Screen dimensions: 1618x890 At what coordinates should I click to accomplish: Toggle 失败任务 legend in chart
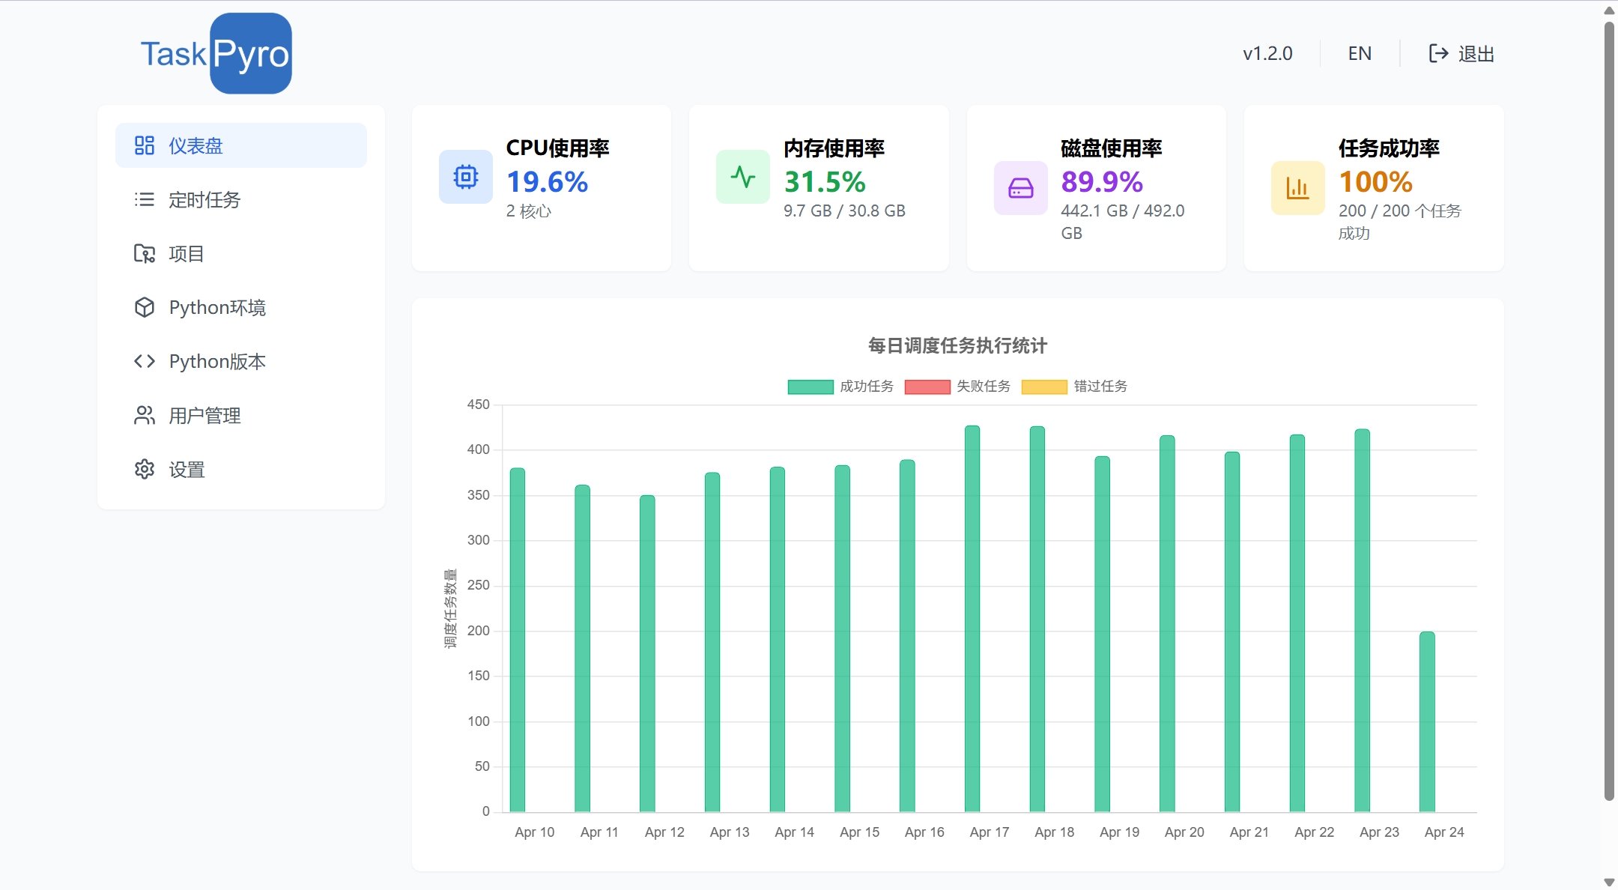click(957, 387)
